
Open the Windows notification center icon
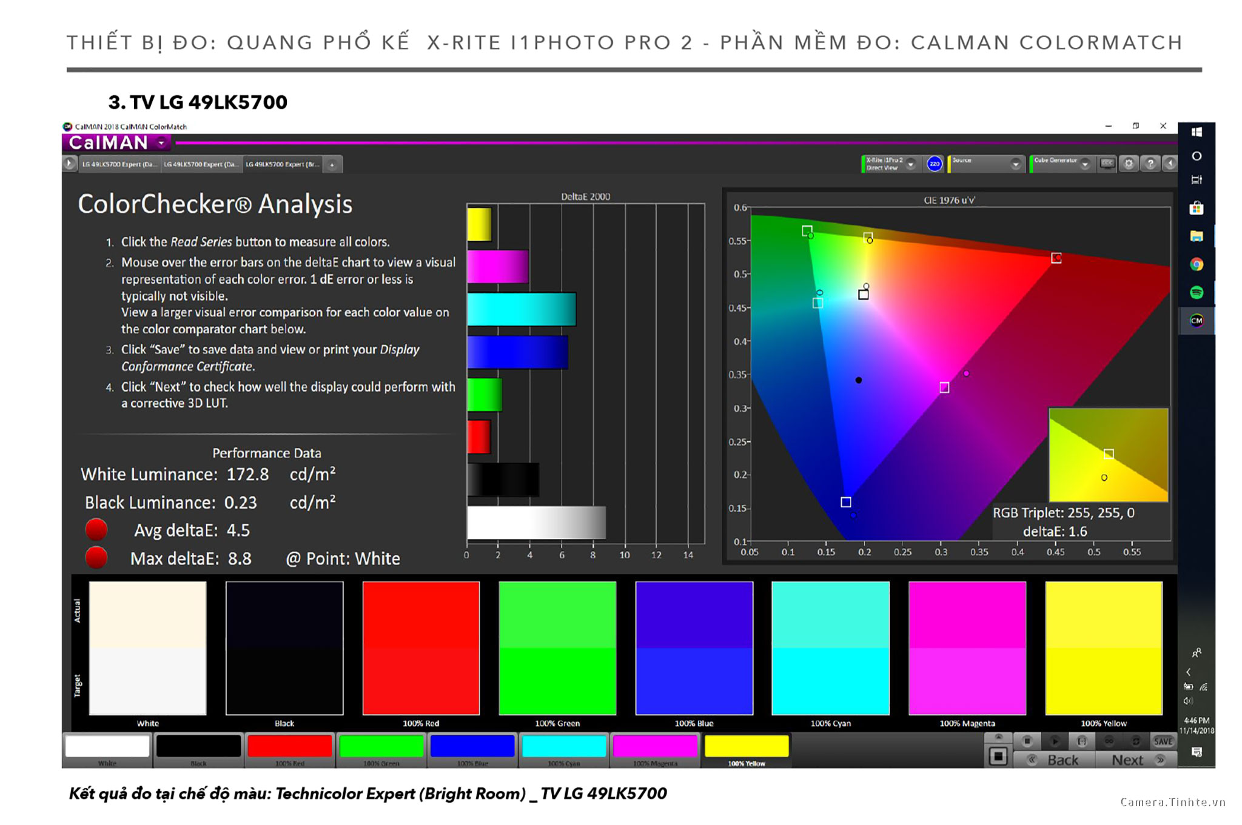coord(1197,752)
